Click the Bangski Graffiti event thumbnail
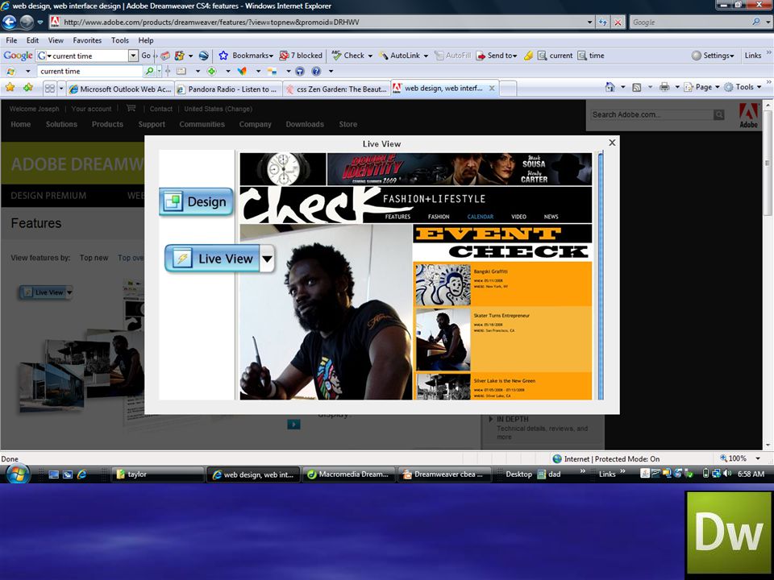The image size is (774, 580). 443,284
